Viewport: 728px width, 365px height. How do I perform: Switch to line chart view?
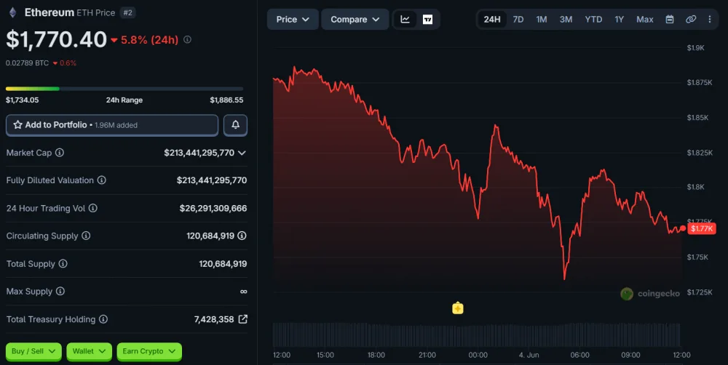point(405,20)
